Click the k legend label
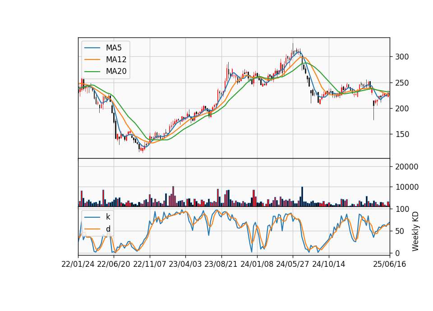 click(x=108, y=217)
